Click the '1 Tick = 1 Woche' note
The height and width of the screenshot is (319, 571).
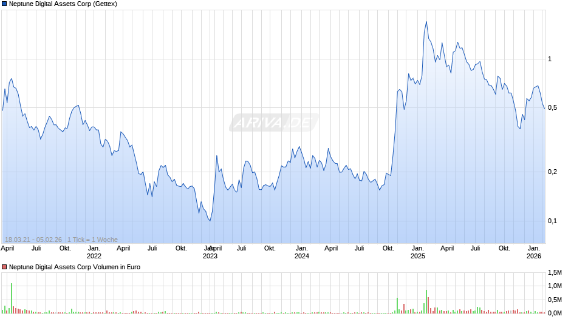(x=92, y=240)
